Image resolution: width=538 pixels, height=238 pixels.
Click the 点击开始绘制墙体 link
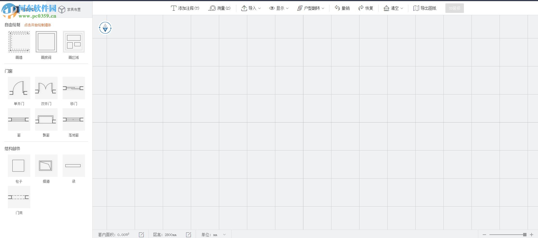(x=38, y=25)
